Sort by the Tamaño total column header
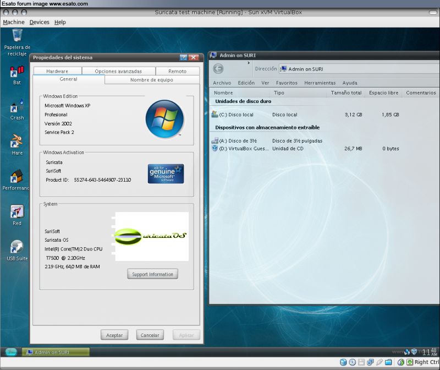Screen dimensions: 440x370 346,92
